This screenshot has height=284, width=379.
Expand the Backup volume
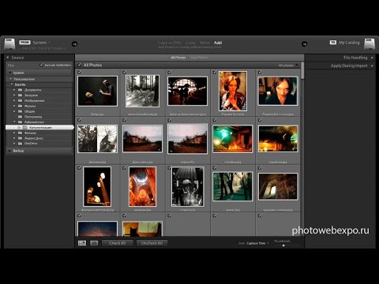(x=9, y=151)
